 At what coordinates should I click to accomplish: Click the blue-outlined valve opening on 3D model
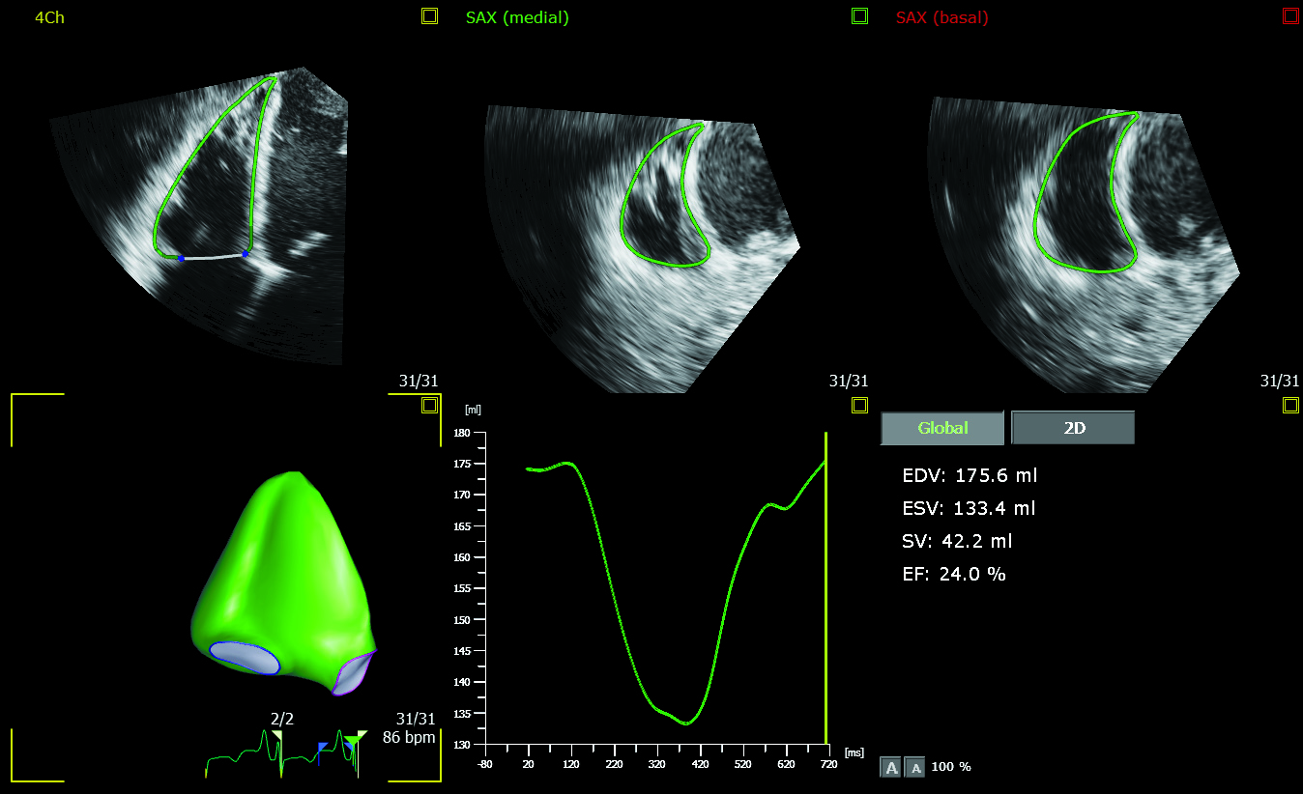tap(245, 658)
